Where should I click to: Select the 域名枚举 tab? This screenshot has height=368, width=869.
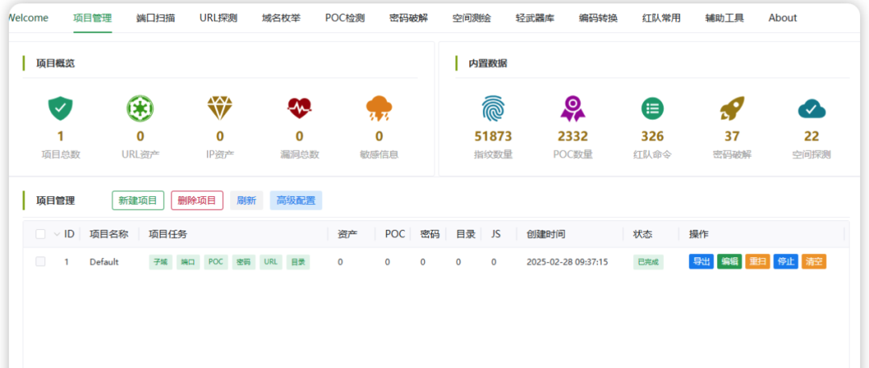(281, 18)
